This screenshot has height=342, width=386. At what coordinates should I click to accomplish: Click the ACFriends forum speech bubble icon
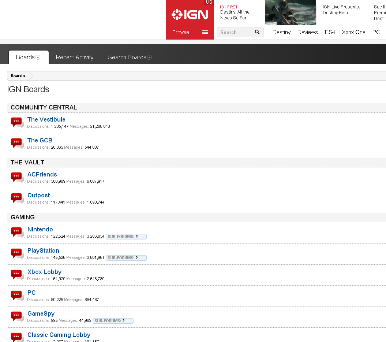(17, 177)
